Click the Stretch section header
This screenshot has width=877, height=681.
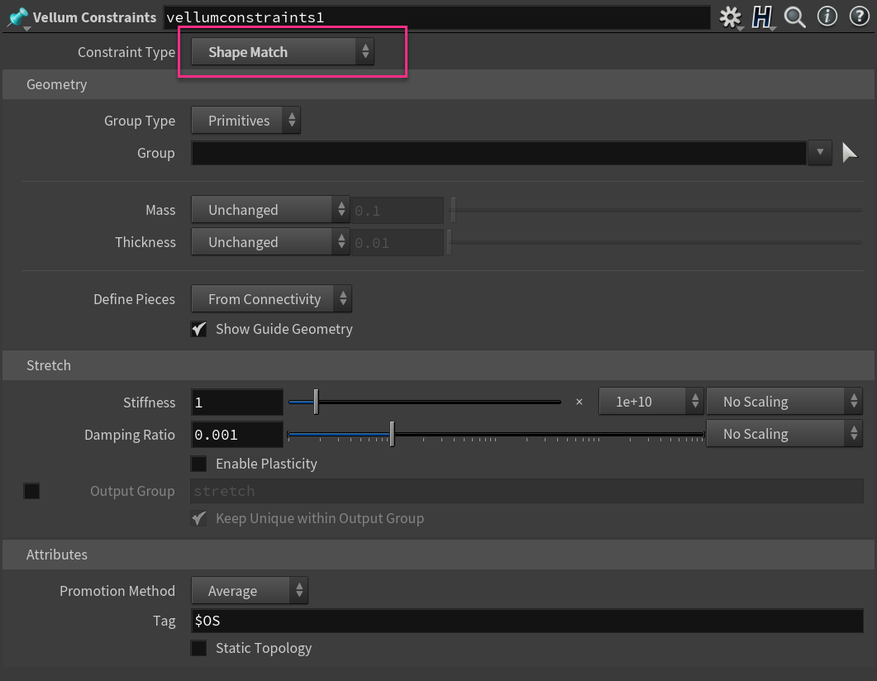438,365
